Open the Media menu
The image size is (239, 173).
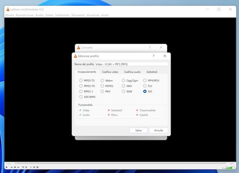click(x=9, y=15)
